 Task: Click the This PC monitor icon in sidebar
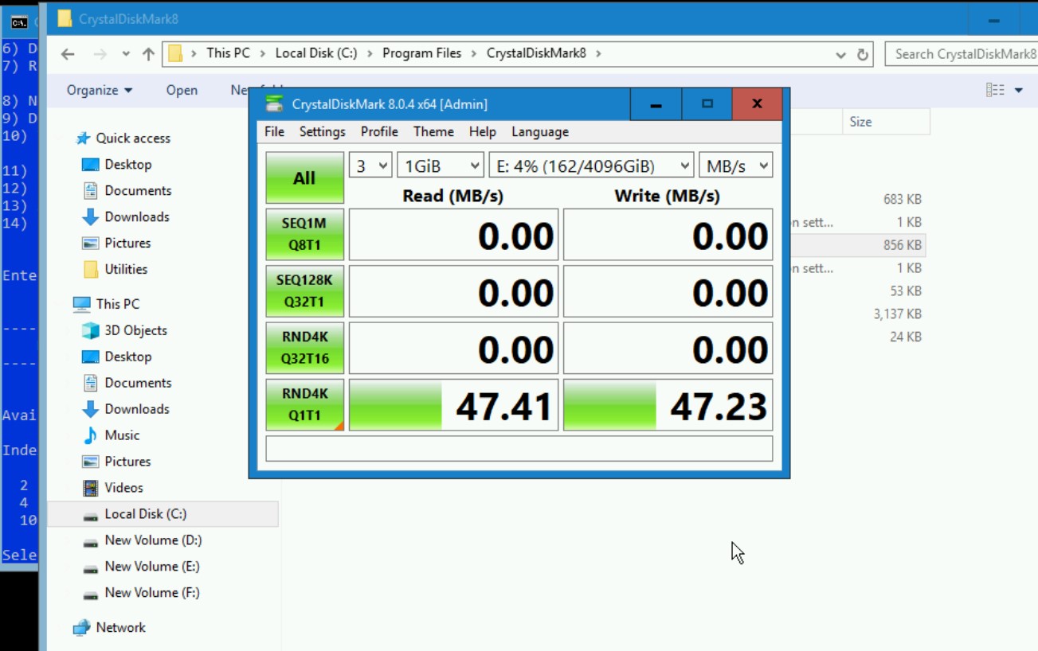point(81,304)
